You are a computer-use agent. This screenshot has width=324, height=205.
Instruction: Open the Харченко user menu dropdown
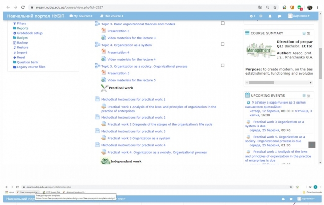[299, 16]
